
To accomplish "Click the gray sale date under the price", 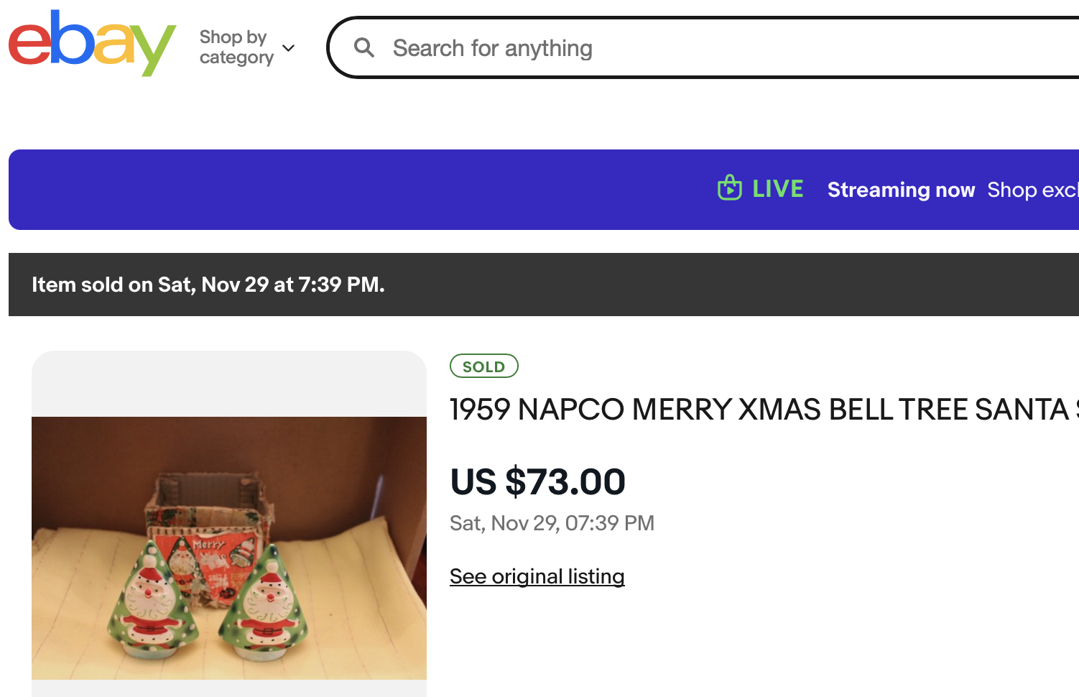I will click(552, 523).
